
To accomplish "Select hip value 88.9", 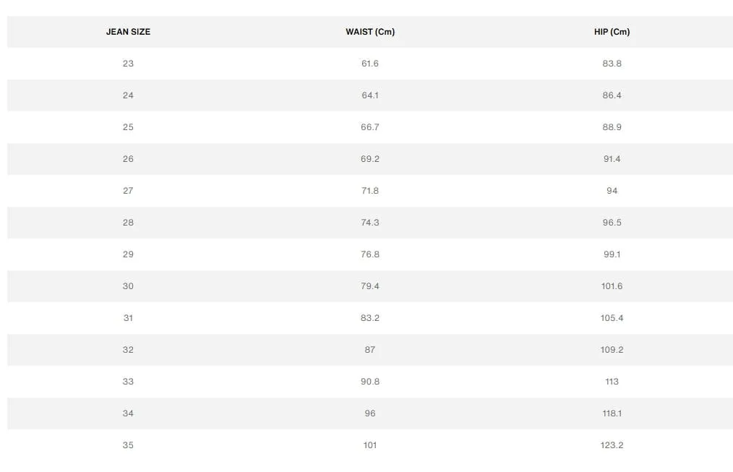I will 612,127.
